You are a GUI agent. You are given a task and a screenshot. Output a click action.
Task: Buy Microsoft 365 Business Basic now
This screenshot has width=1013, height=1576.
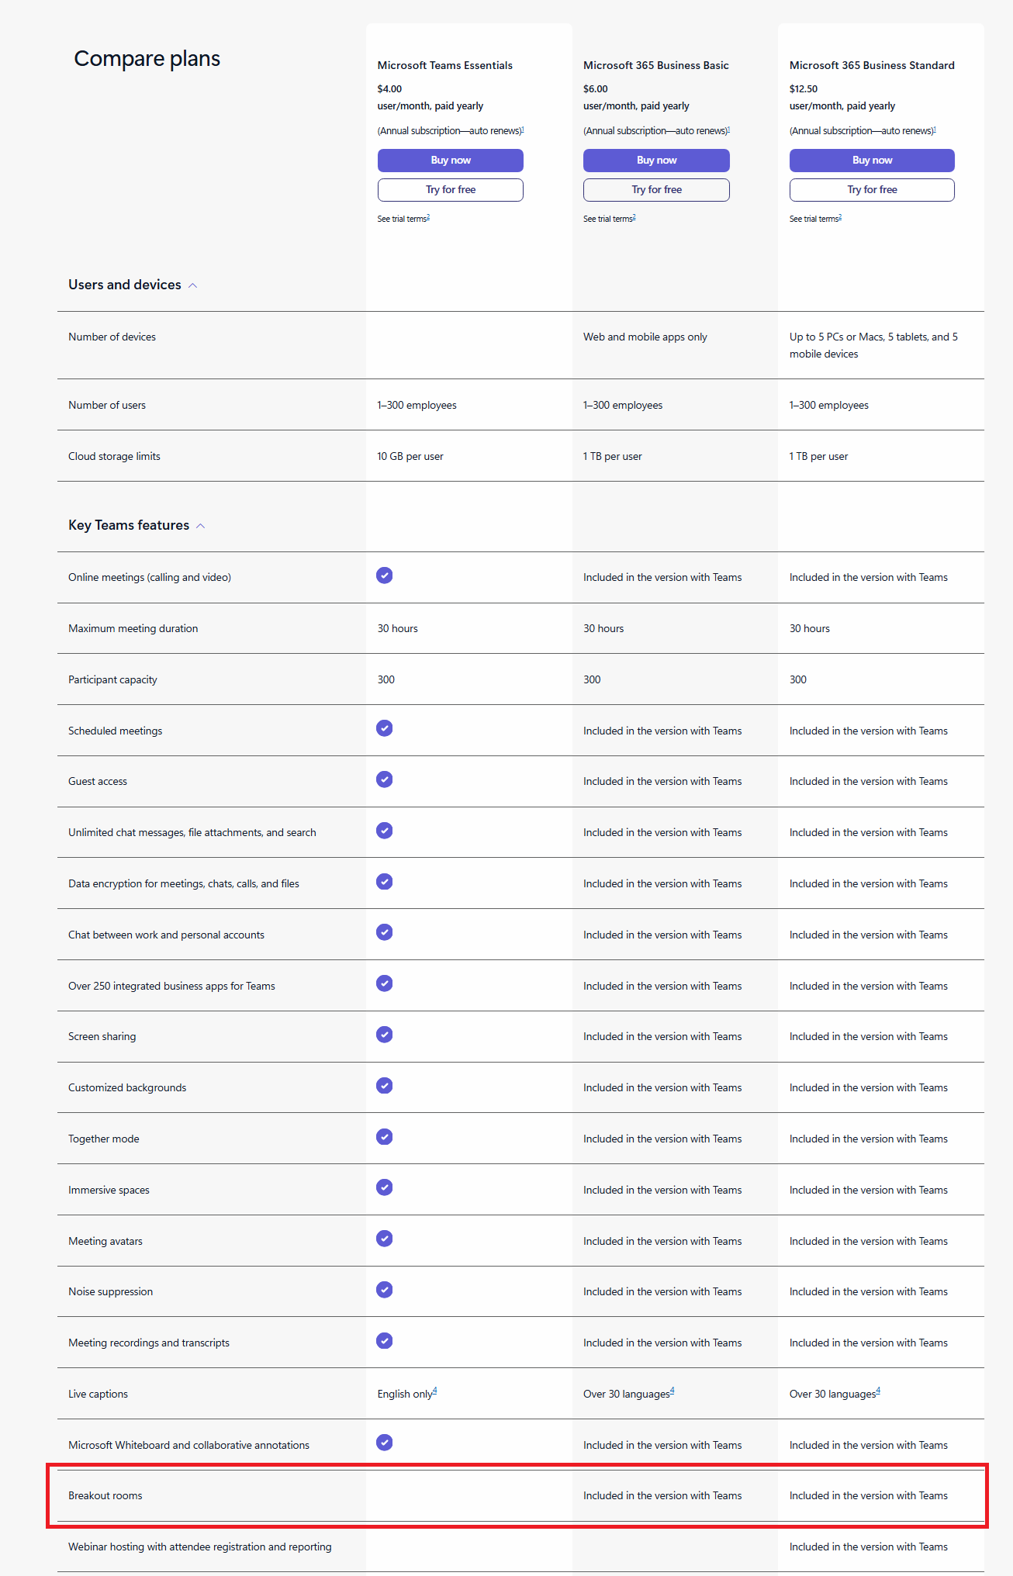(x=656, y=161)
